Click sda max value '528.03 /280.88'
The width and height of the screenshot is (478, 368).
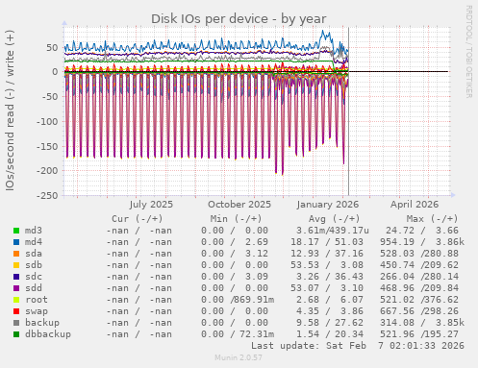click(419, 254)
